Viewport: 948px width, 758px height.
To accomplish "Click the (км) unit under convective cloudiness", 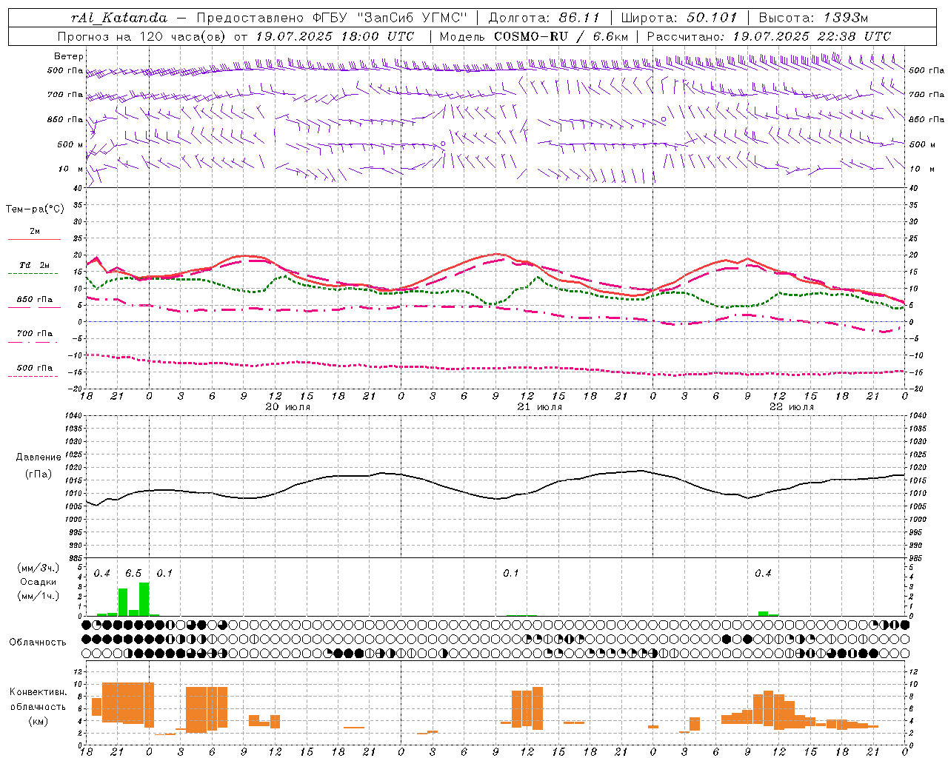I will click(x=39, y=721).
